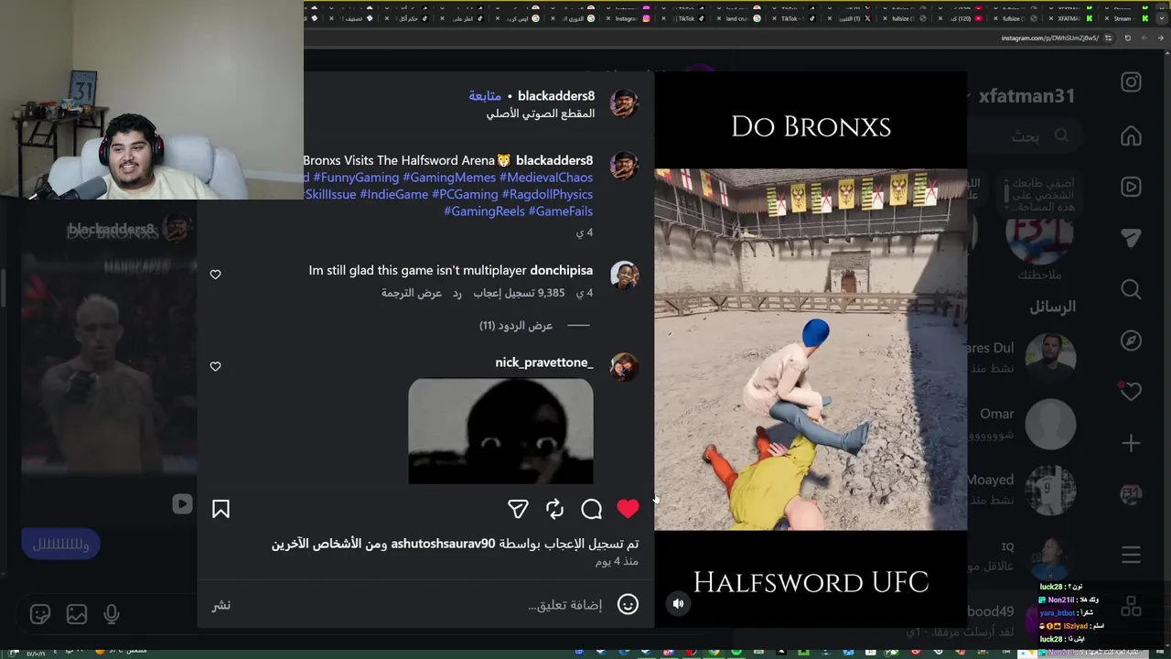Open Messages via the sidebar paper plane icon
1171x659 pixels.
pyautogui.click(x=1132, y=238)
